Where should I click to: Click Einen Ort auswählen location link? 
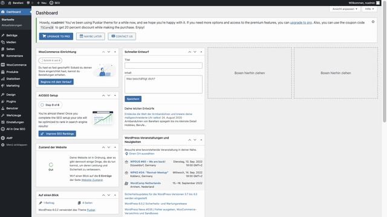141,154
